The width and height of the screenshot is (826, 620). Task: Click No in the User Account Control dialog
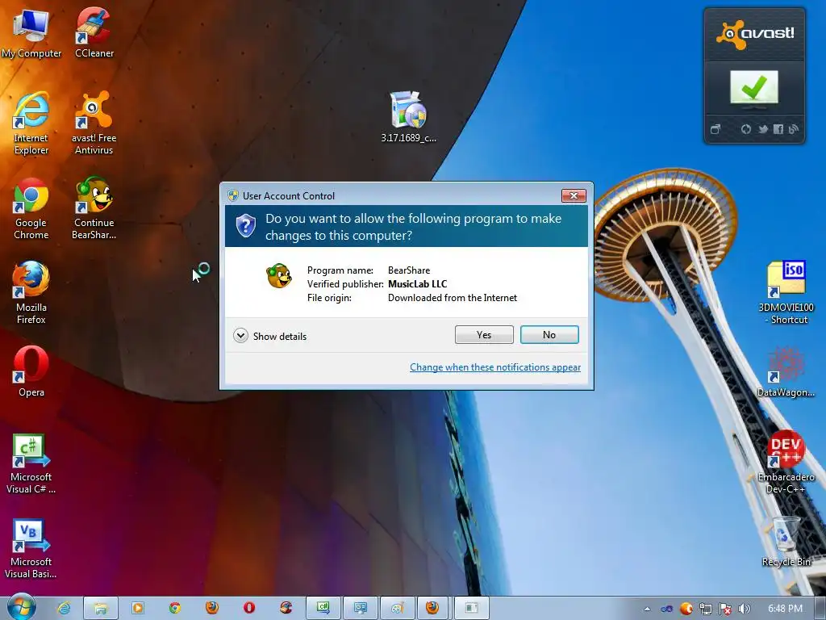pyautogui.click(x=549, y=335)
